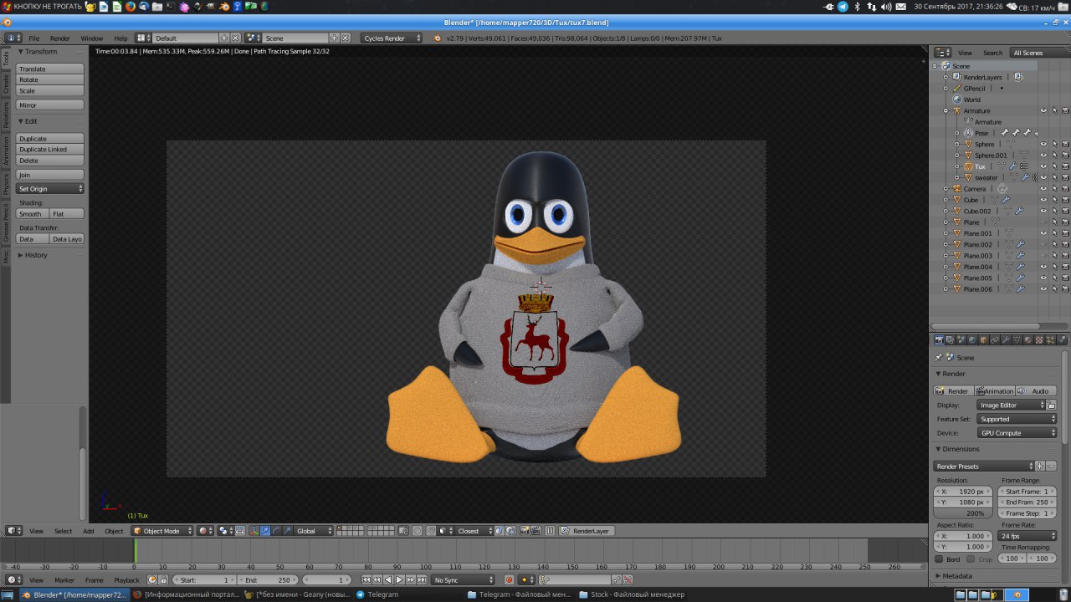
Task: Open the File menu
Action: 34,38
